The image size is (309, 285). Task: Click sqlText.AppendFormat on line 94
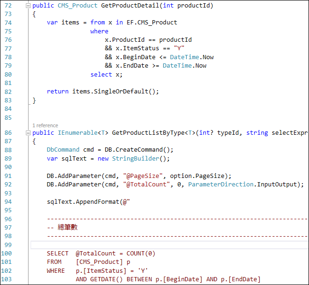(x=83, y=202)
